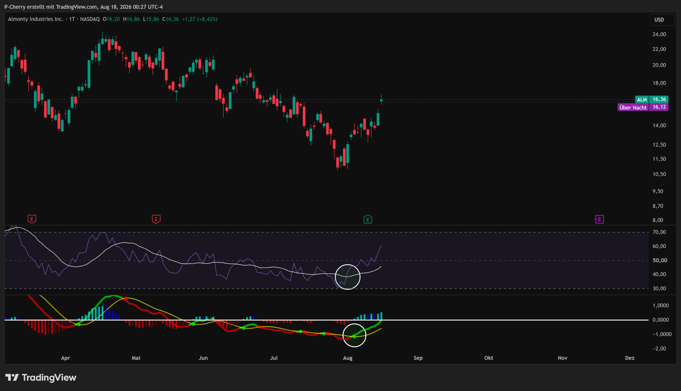Screen dimensions: 681x391
Task: Click the MACD 0,0000 scale label
Action: coord(660,320)
